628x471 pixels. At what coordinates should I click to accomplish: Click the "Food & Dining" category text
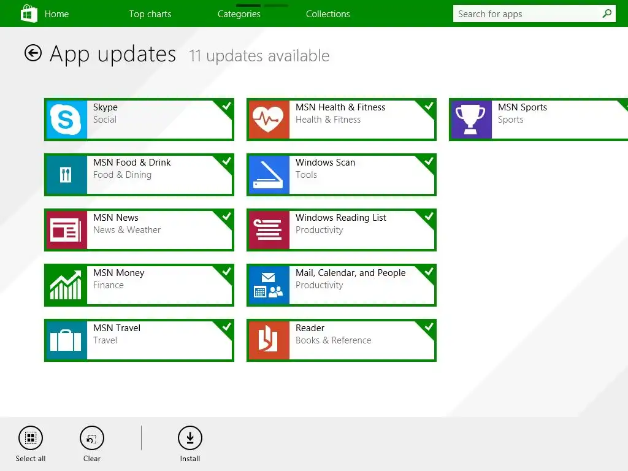(122, 175)
